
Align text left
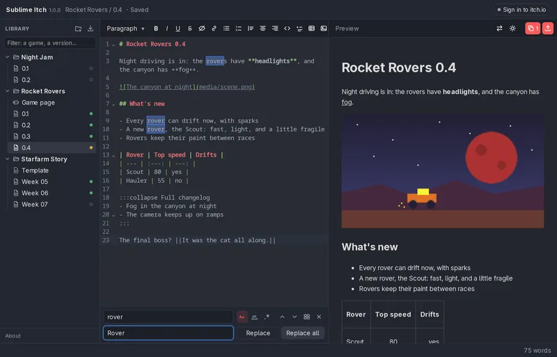coord(251,29)
